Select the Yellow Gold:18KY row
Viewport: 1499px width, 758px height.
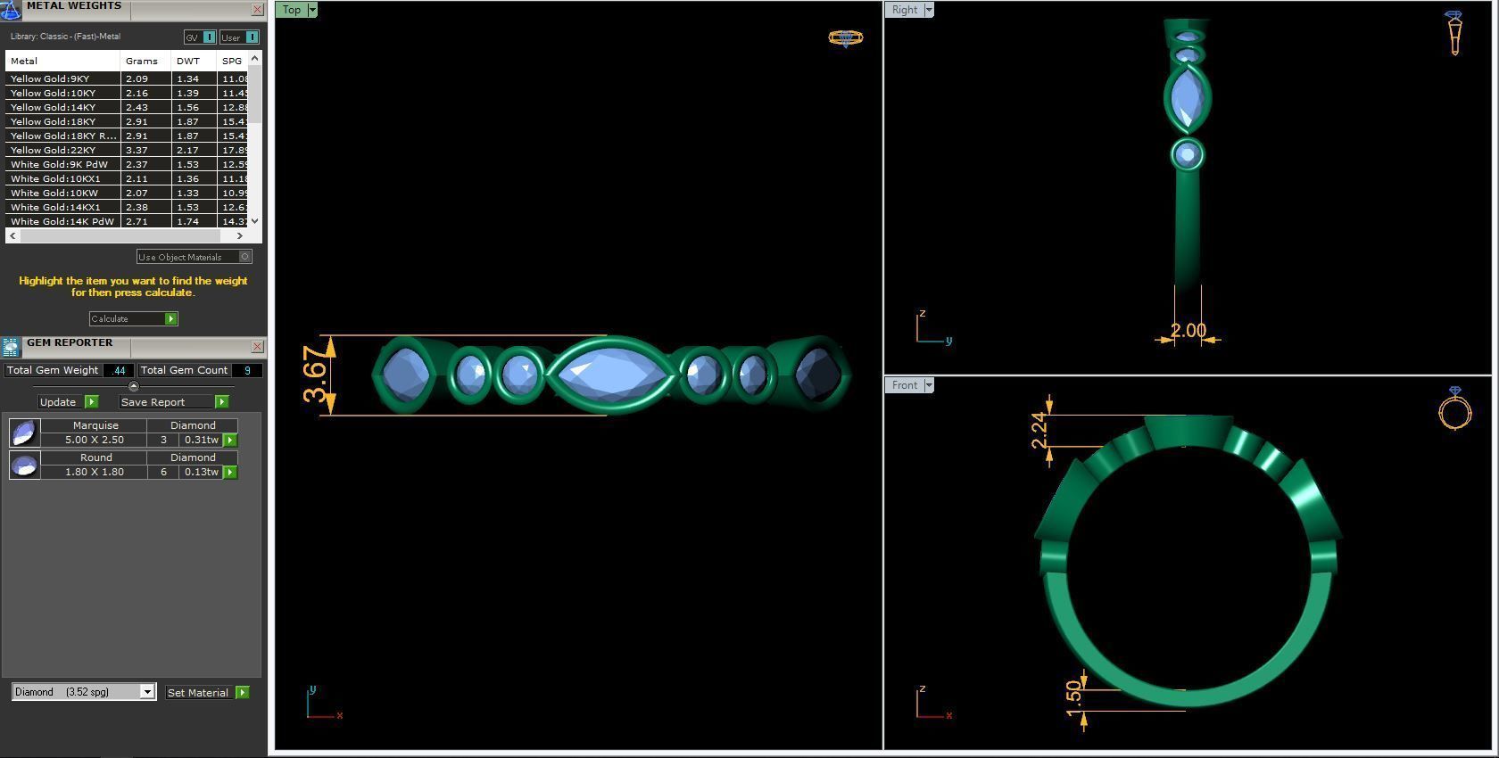click(128, 121)
